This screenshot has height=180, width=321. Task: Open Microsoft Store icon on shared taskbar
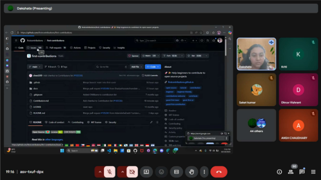(x=129, y=151)
